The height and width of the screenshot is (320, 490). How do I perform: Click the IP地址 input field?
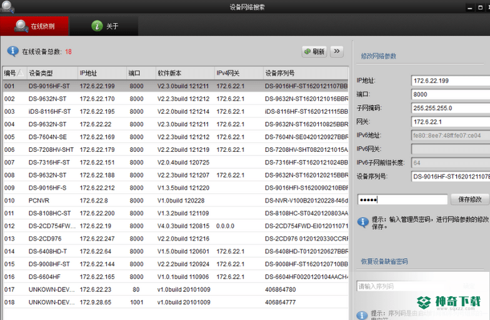click(x=450, y=81)
